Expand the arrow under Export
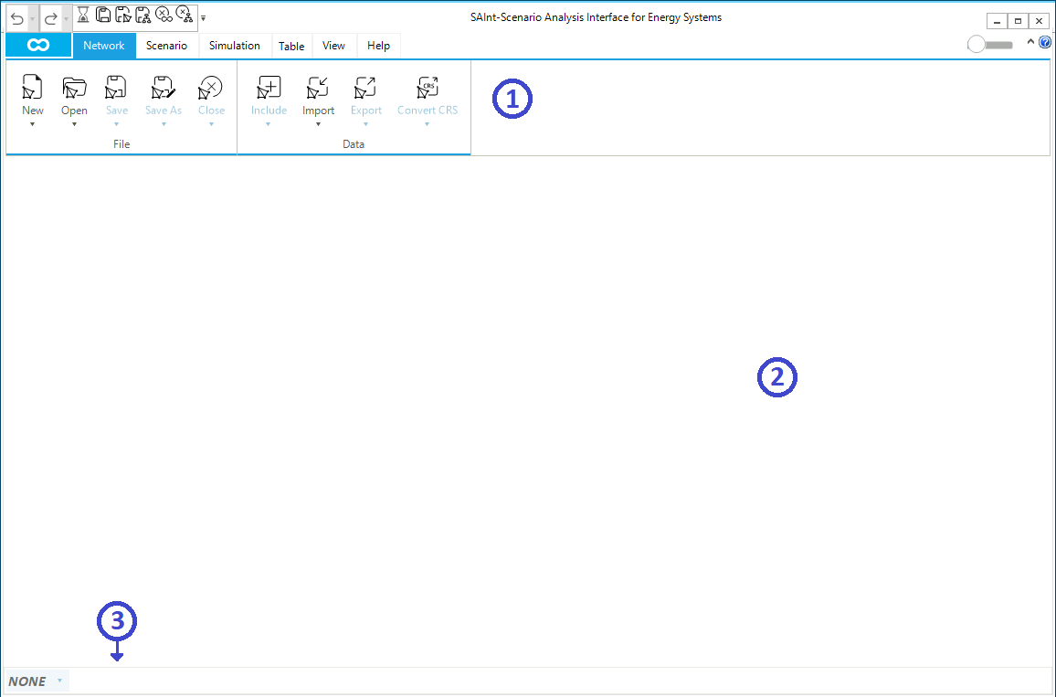Viewport: 1056px width, 697px height. pyautogui.click(x=365, y=124)
